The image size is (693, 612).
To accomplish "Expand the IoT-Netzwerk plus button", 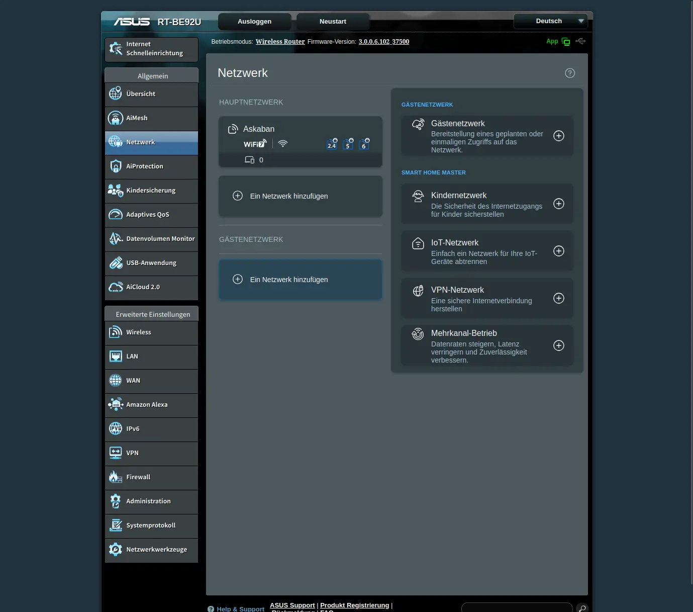I will tap(558, 251).
